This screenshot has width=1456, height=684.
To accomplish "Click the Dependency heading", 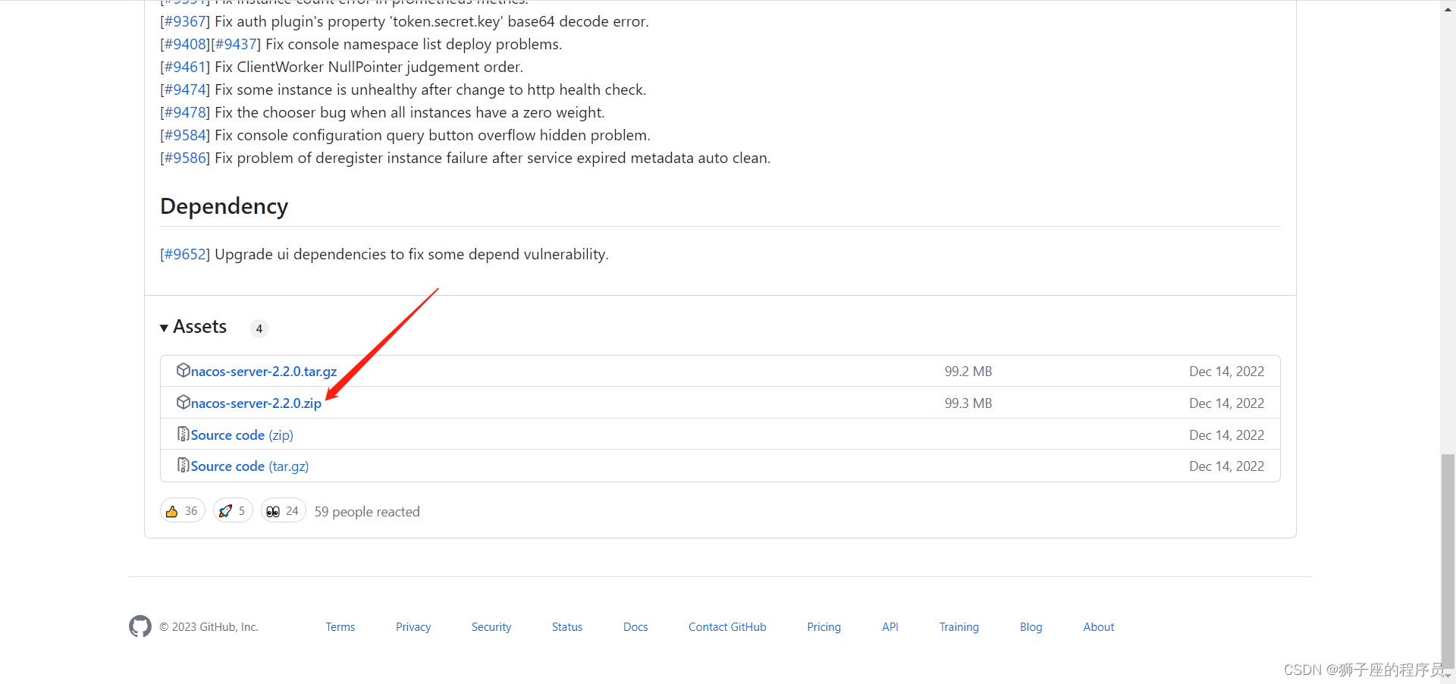I will tap(224, 206).
